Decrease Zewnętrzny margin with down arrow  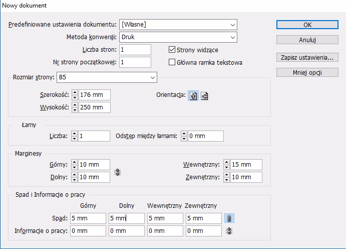(226, 180)
